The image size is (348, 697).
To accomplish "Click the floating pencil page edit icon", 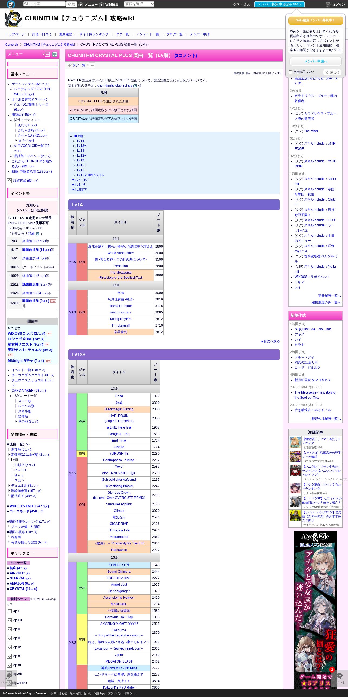I will click(x=9, y=676).
